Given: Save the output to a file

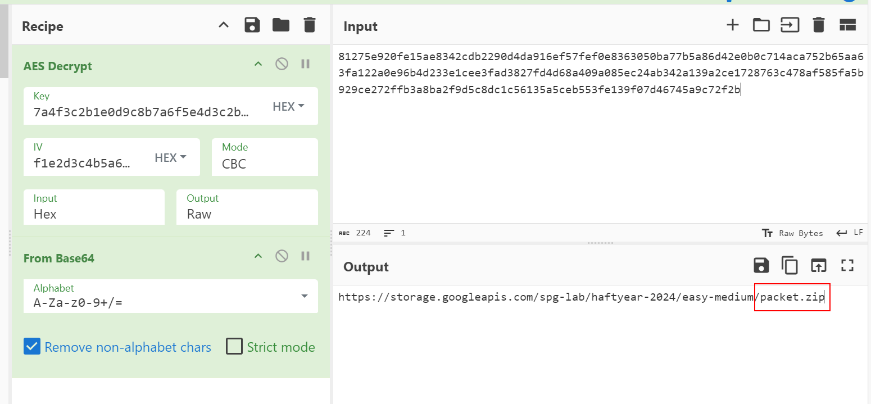Looking at the screenshot, I should tap(761, 266).
